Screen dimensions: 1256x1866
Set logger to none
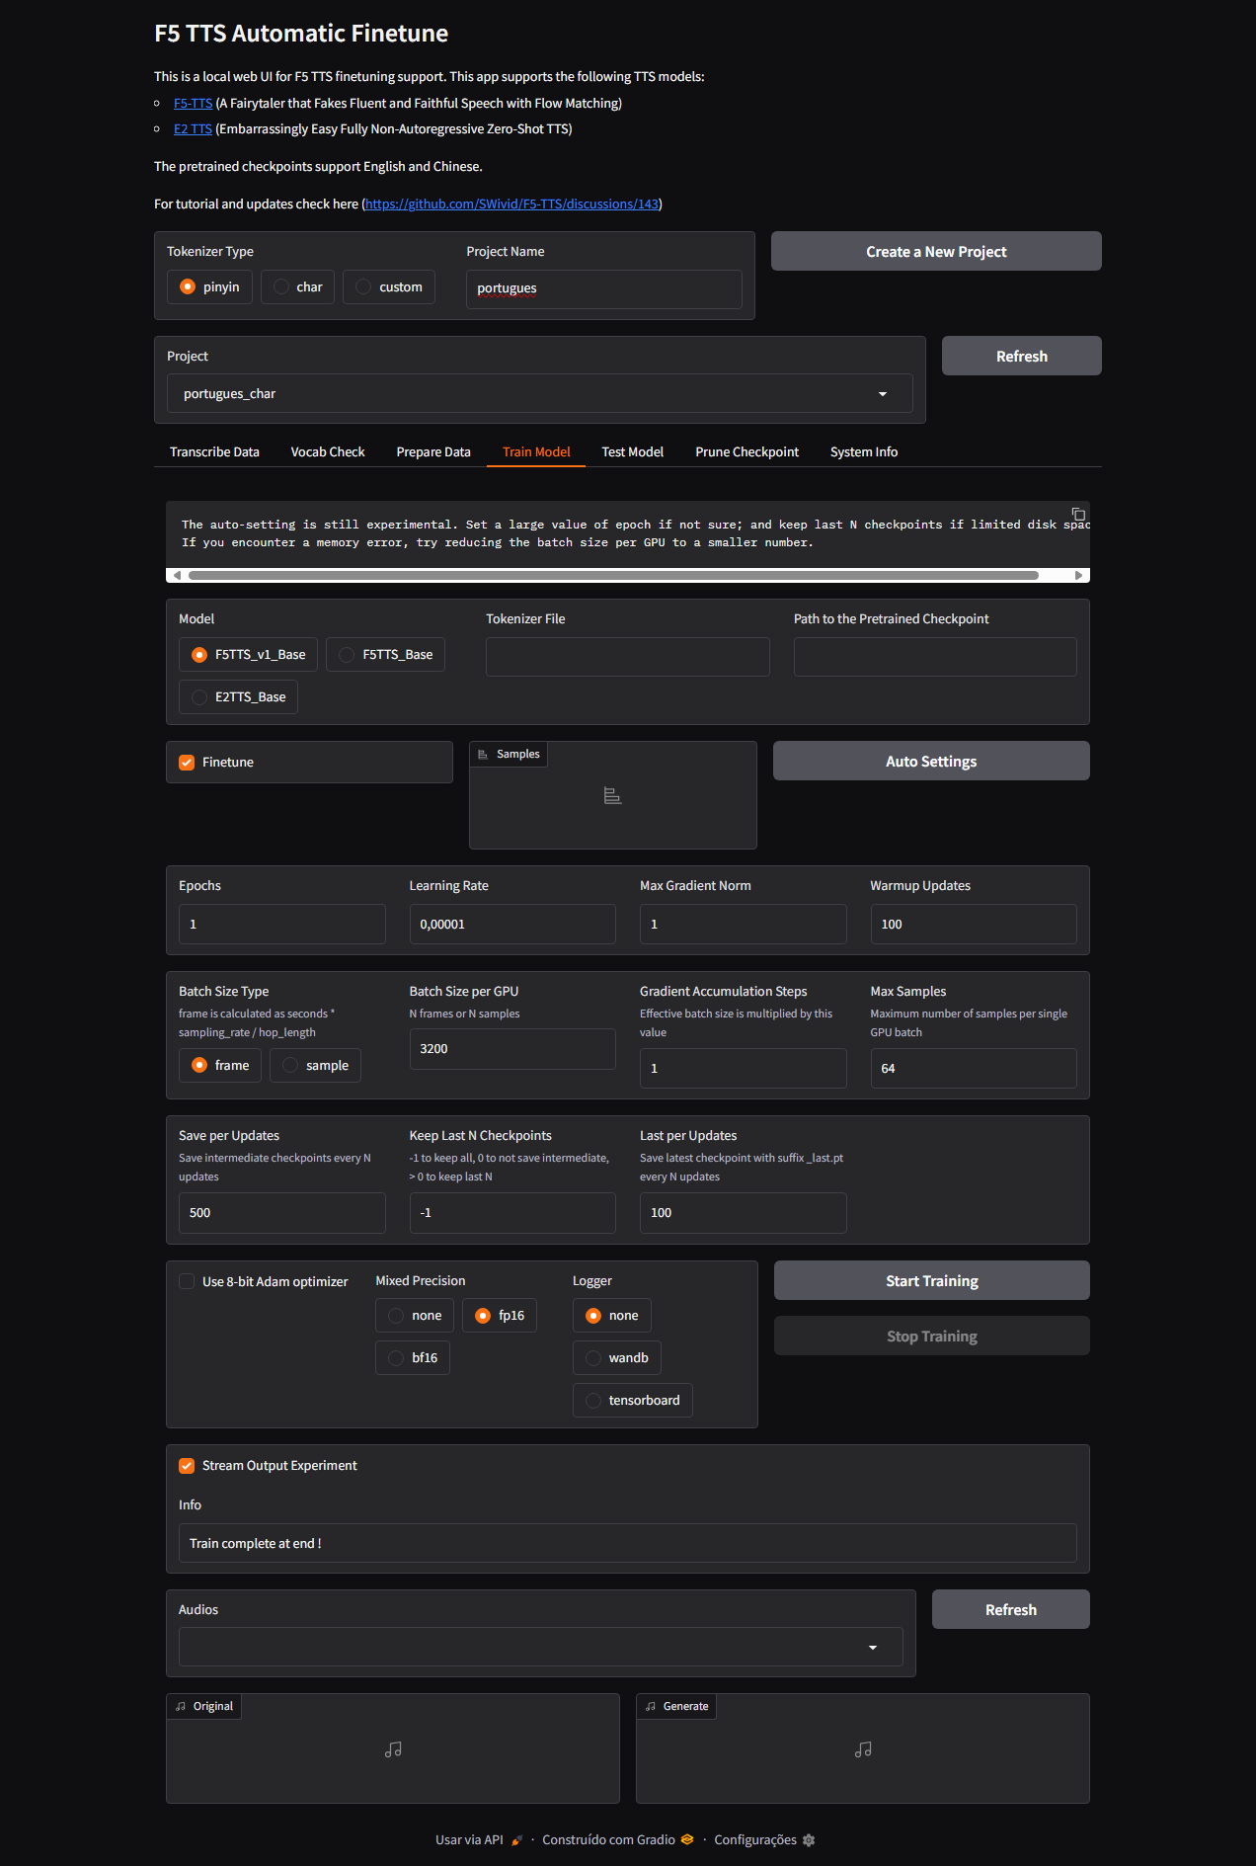(x=612, y=1315)
